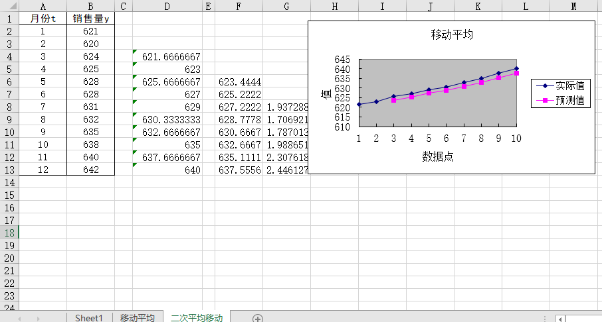
Task: Click cell F6 containing 623.4444
Action: 239,82
